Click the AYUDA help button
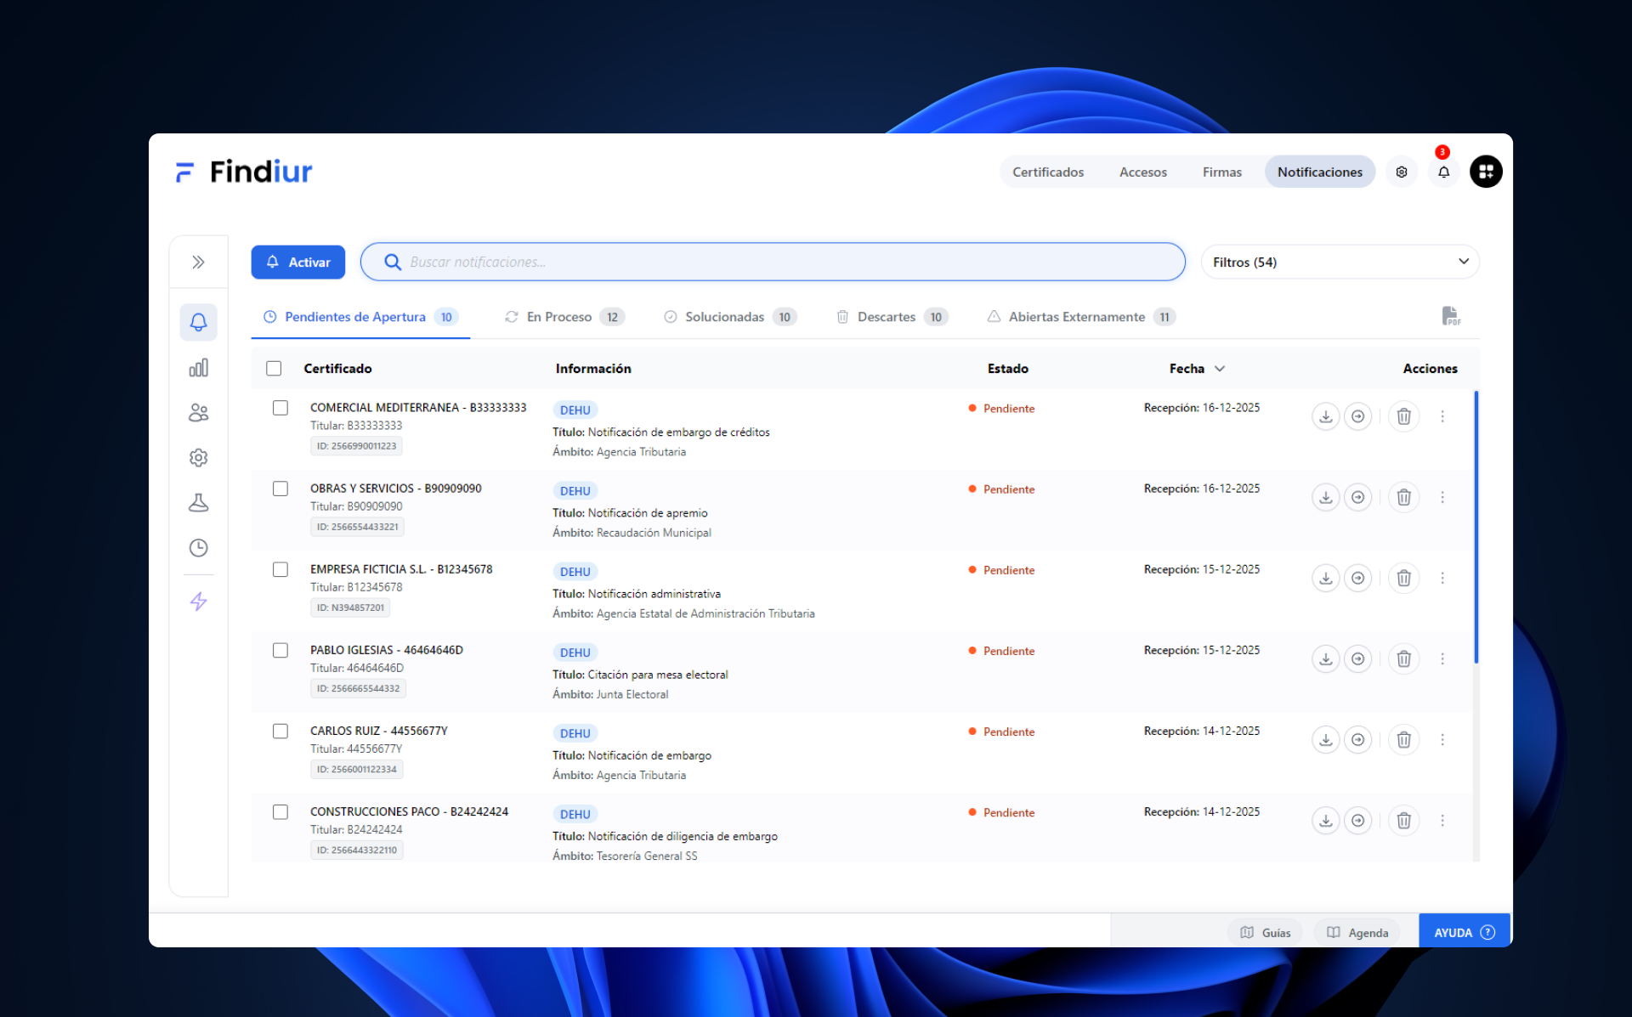Viewport: 1632px width, 1017px height. click(1464, 932)
